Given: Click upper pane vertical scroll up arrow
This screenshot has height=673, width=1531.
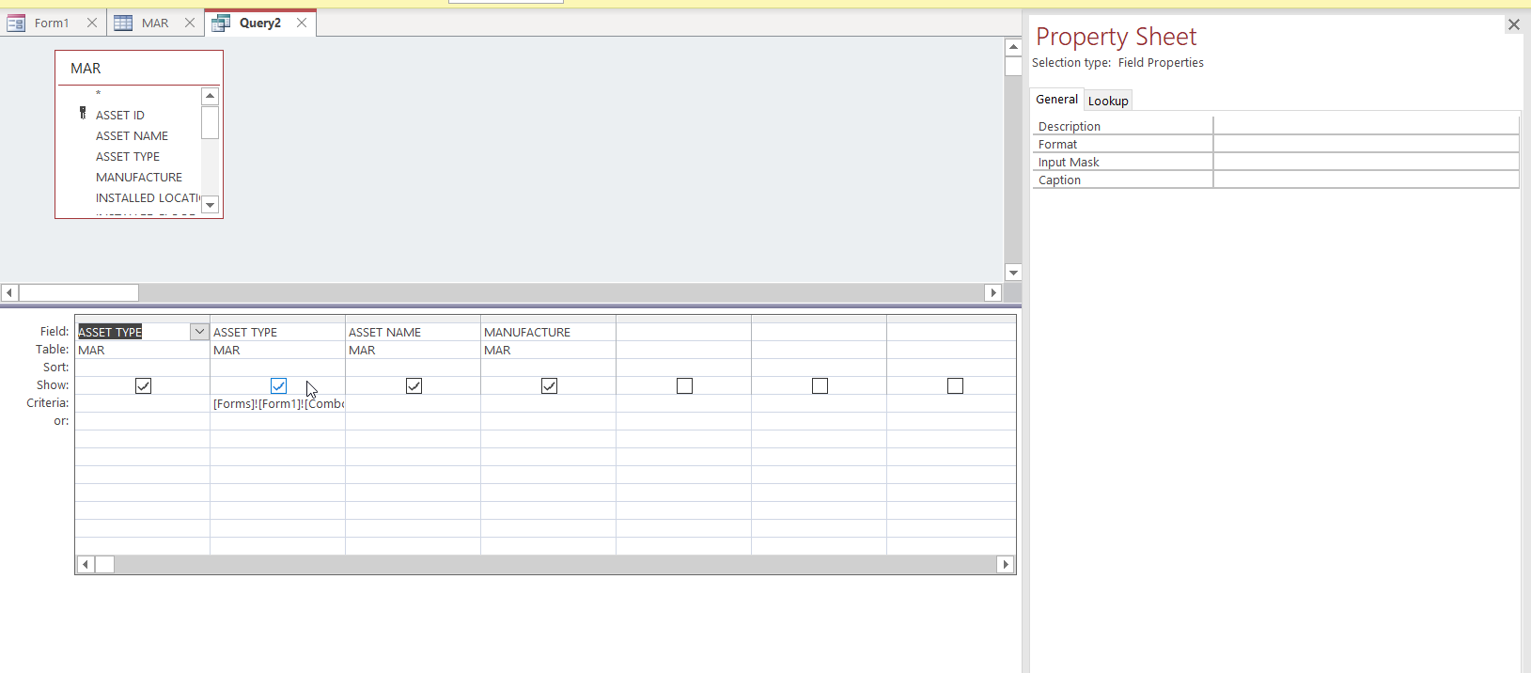Looking at the screenshot, I should (1013, 47).
